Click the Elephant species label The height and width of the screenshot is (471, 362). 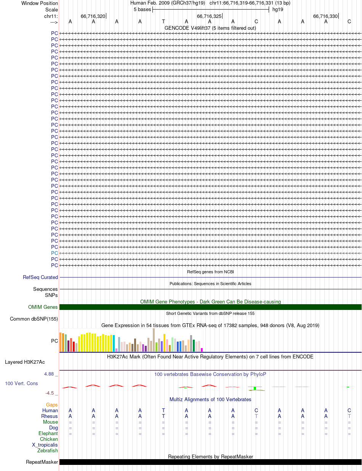(48, 434)
